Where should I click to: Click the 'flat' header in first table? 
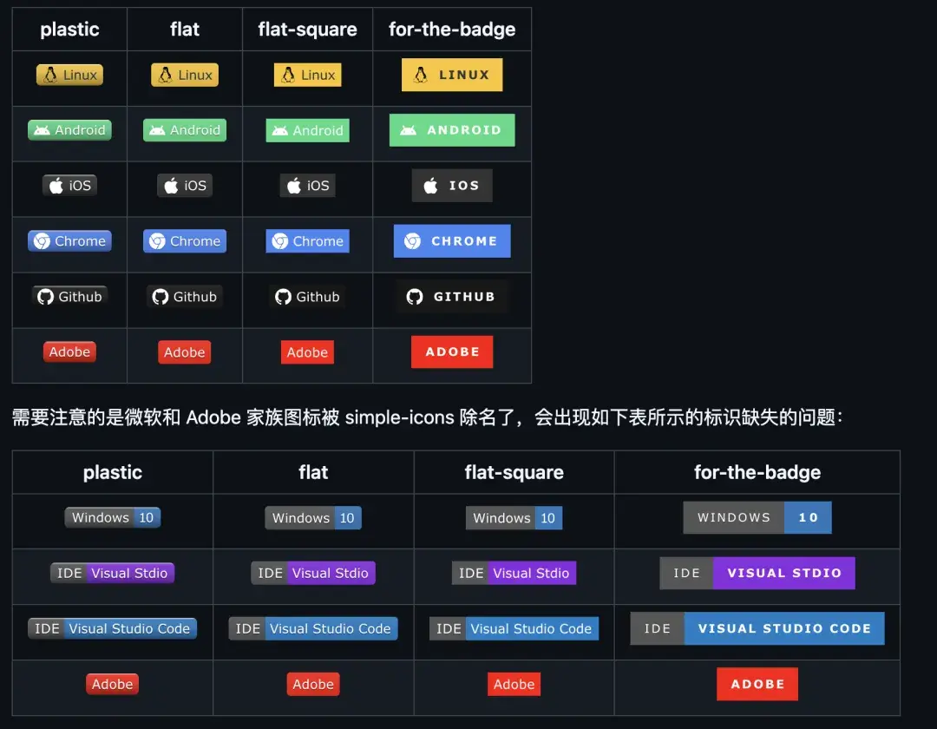pyautogui.click(x=185, y=30)
